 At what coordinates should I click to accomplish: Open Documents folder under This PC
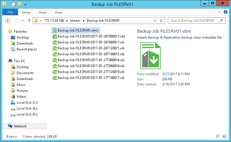[25, 73]
